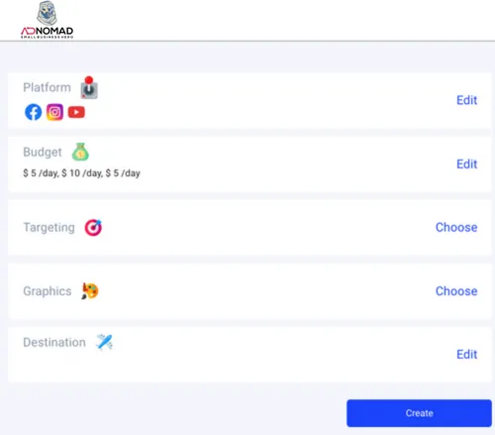The image size is (495, 435).
Task: Click the AdNomad logo
Action: (x=48, y=20)
